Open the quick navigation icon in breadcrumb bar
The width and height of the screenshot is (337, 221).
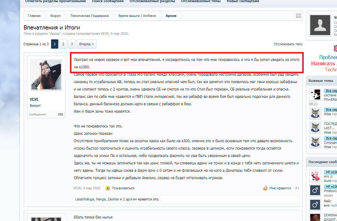[298, 16]
